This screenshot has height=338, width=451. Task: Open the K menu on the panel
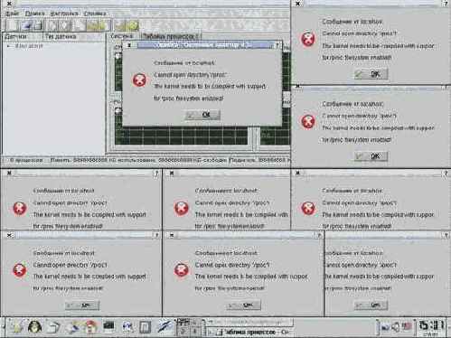pos(17,326)
